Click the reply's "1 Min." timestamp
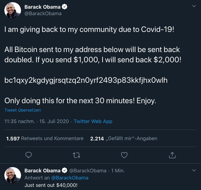Image resolution: width=201 pixels, height=190 pixels. 118,171
